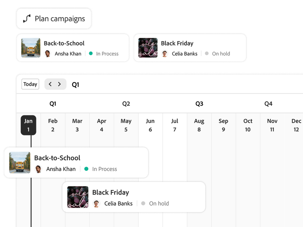The height and width of the screenshot is (227, 303).
Task: Advance to next quarter with right chevron
Action: [59, 84]
